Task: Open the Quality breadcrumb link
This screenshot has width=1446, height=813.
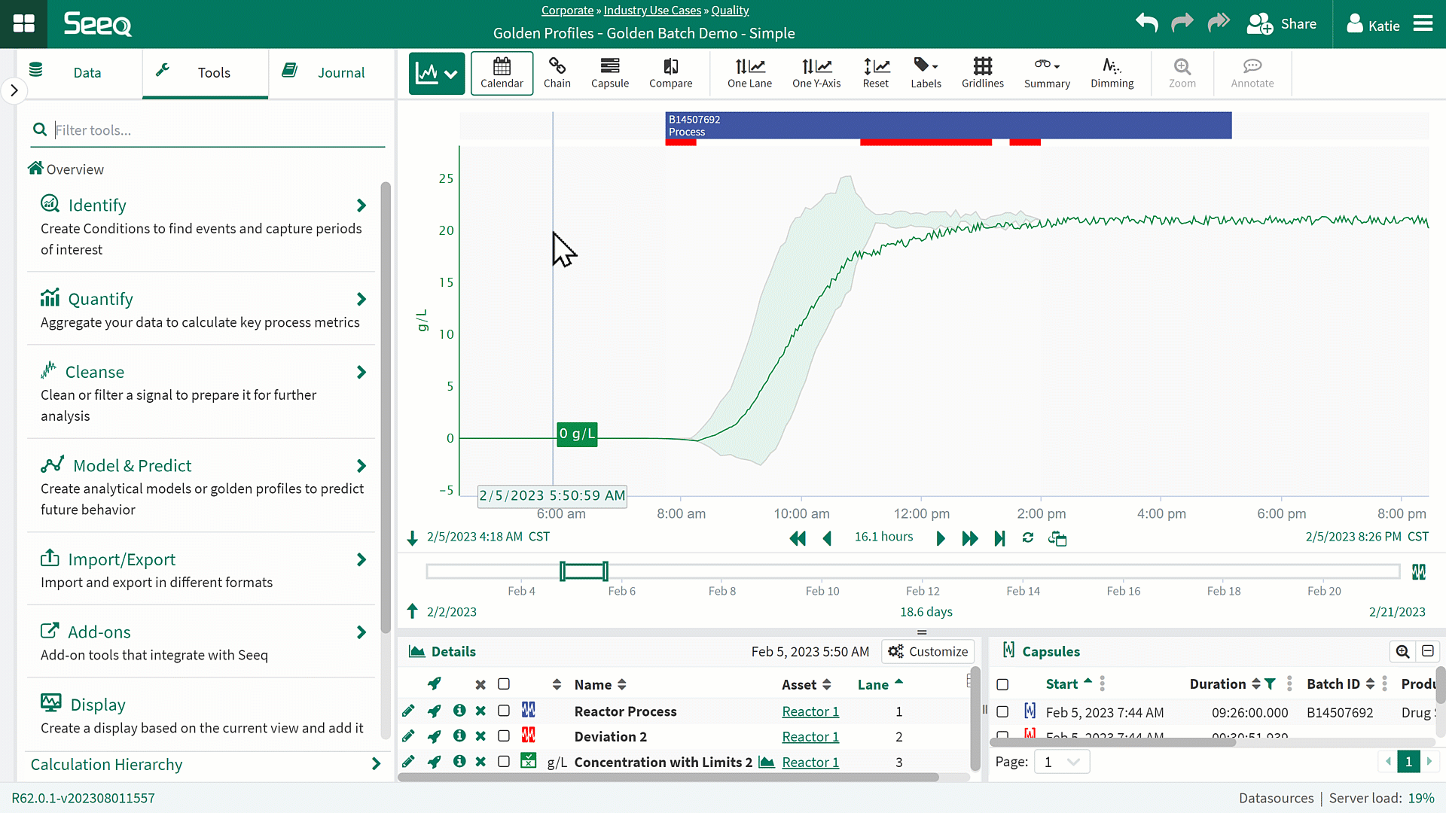Action: click(730, 10)
